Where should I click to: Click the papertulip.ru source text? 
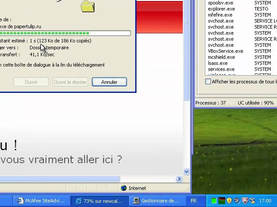pos(28,26)
